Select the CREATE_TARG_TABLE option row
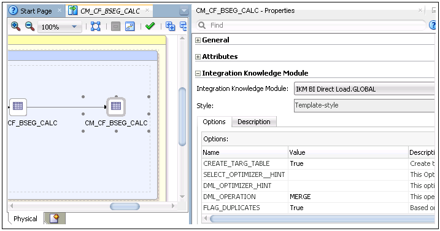440x231 pixels. (x=318, y=163)
